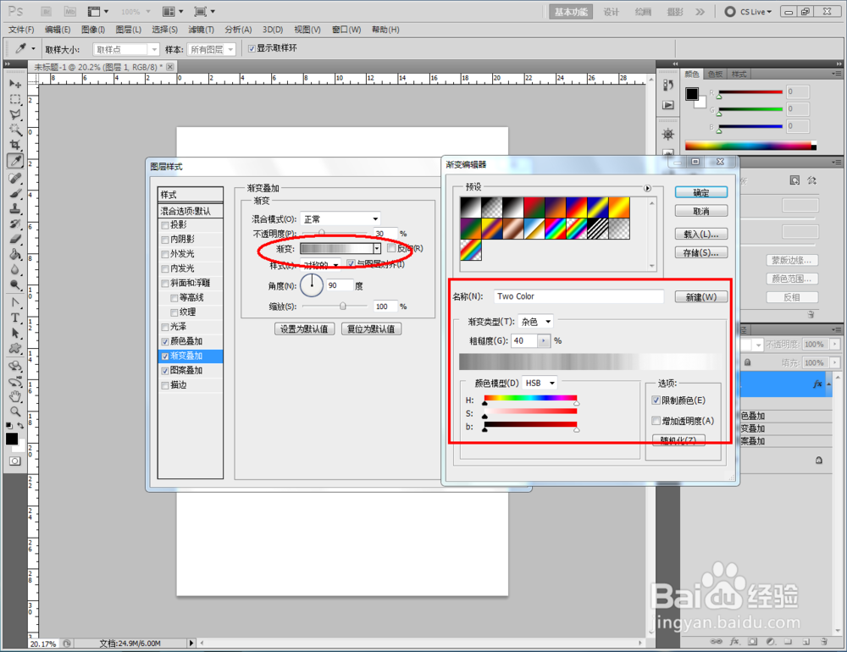The width and height of the screenshot is (847, 652).
Task: Click 取消 Cancel in gradient editor
Action: pos(701,211)
